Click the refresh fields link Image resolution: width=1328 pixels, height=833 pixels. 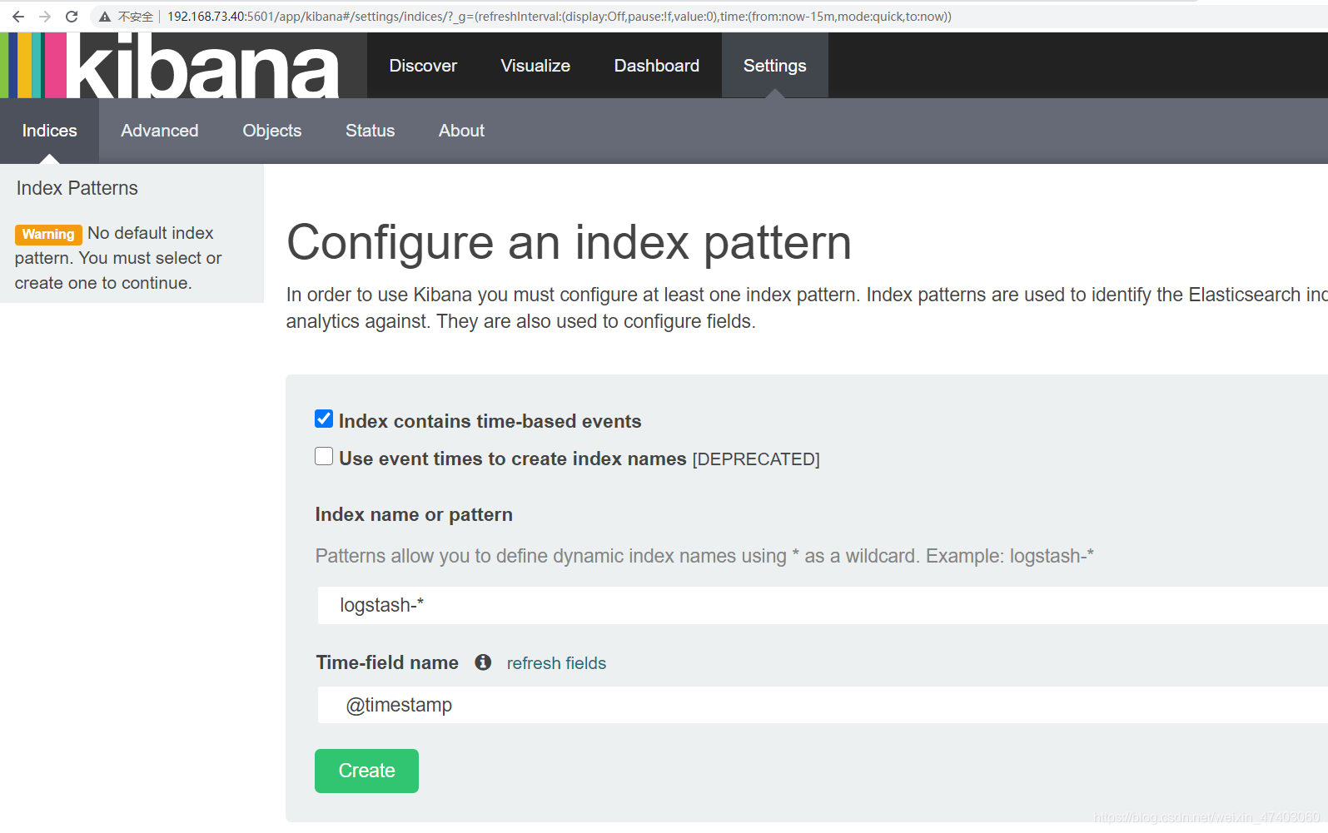click(x=556, y=663)
